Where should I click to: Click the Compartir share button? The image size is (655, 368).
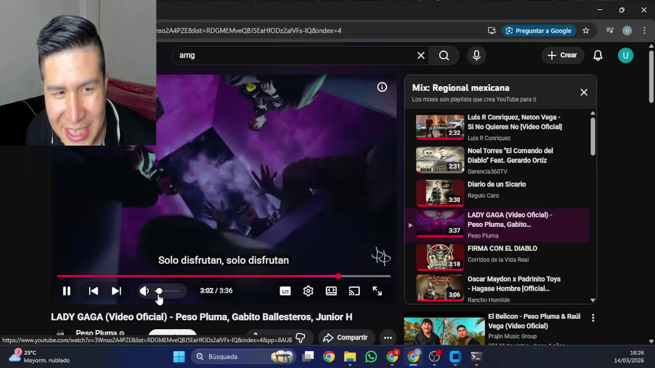click(x=345, y=337)
